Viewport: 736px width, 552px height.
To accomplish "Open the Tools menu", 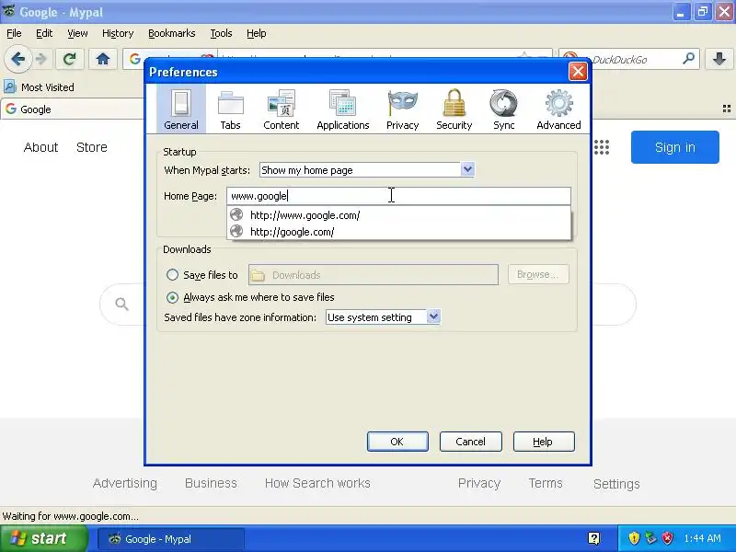I will pos(221,33).
